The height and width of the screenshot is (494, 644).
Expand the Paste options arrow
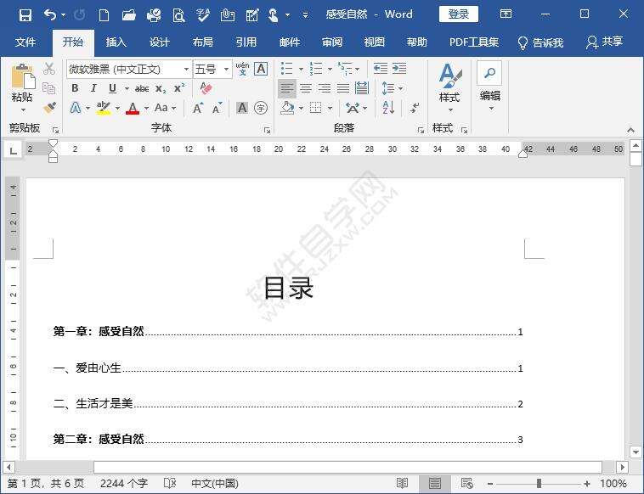23,110
